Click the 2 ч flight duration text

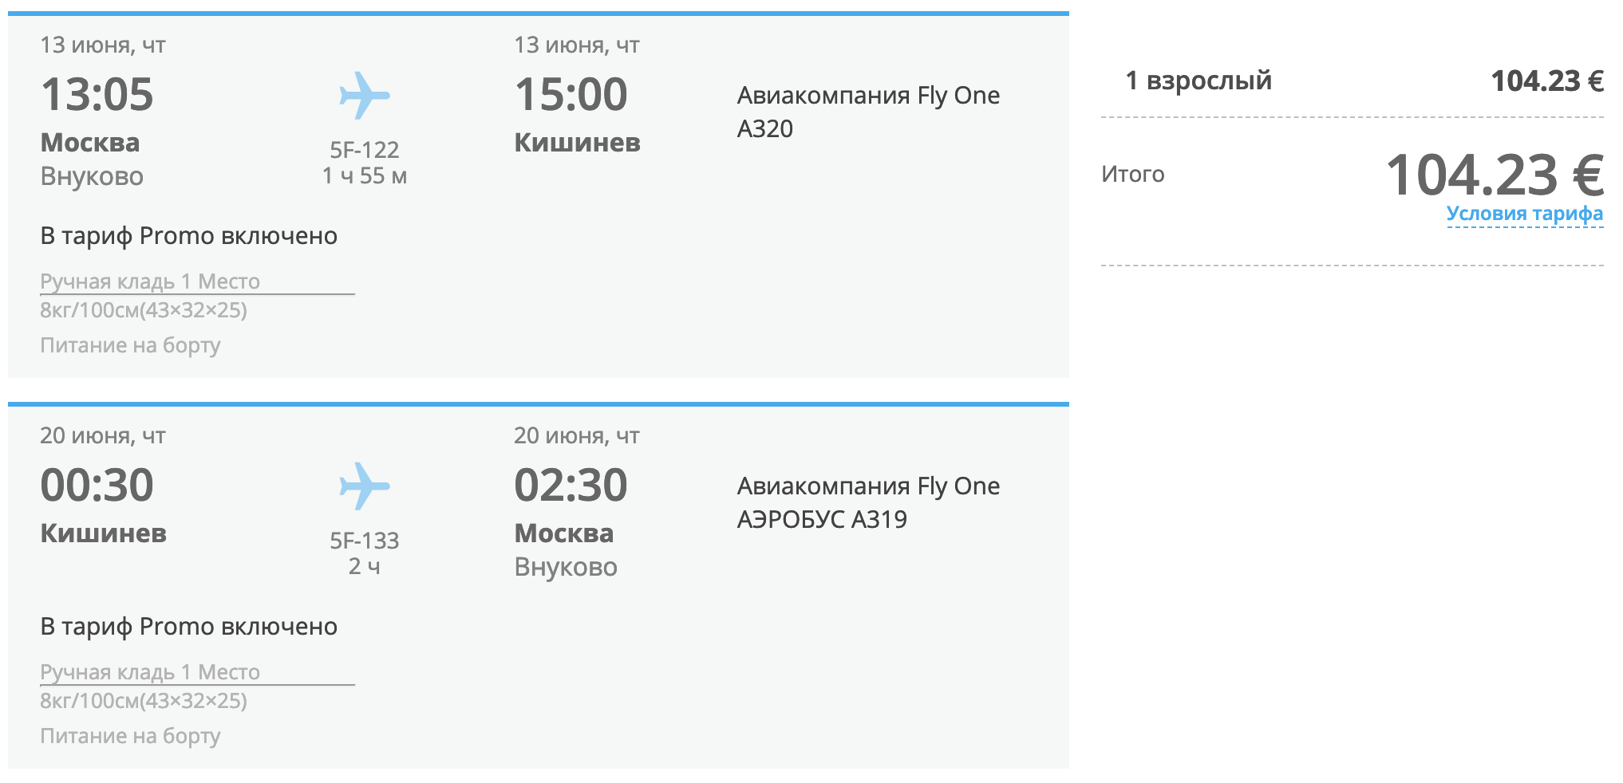[365, 567]
